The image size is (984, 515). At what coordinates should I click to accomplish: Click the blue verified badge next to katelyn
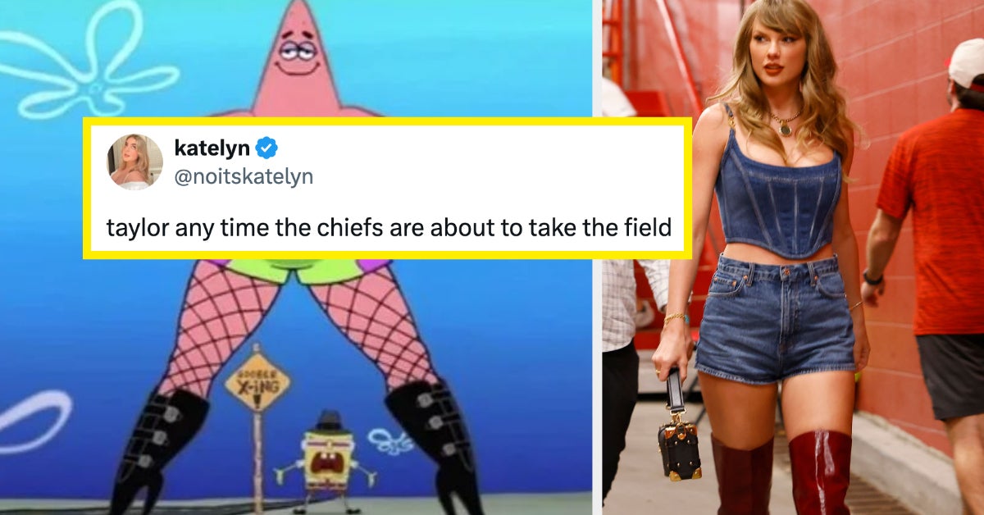pos(267,148)
